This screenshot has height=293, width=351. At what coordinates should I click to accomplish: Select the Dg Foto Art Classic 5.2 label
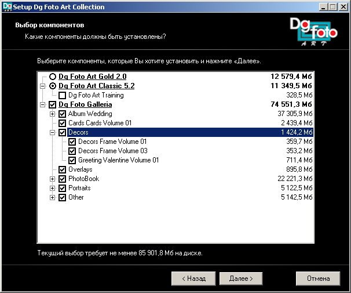click(x=97, y=86)
